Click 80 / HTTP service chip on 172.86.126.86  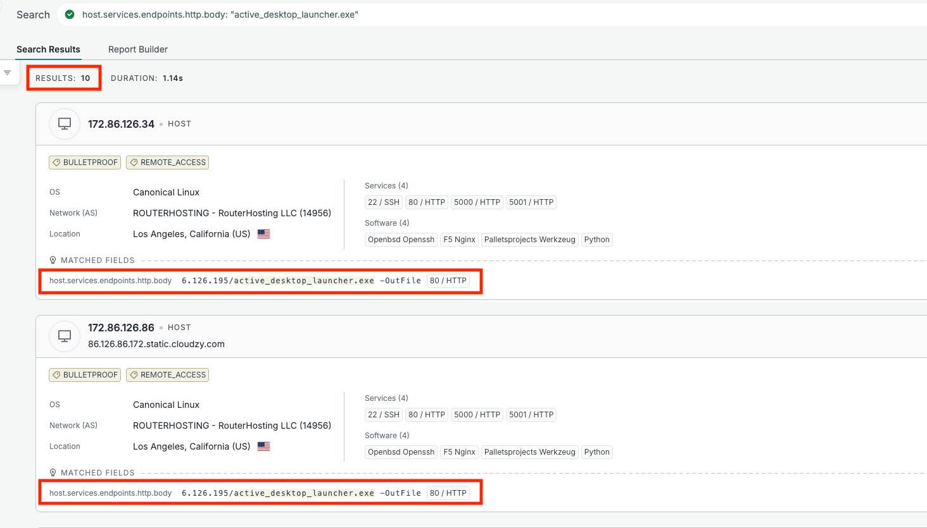click(427, 415)
